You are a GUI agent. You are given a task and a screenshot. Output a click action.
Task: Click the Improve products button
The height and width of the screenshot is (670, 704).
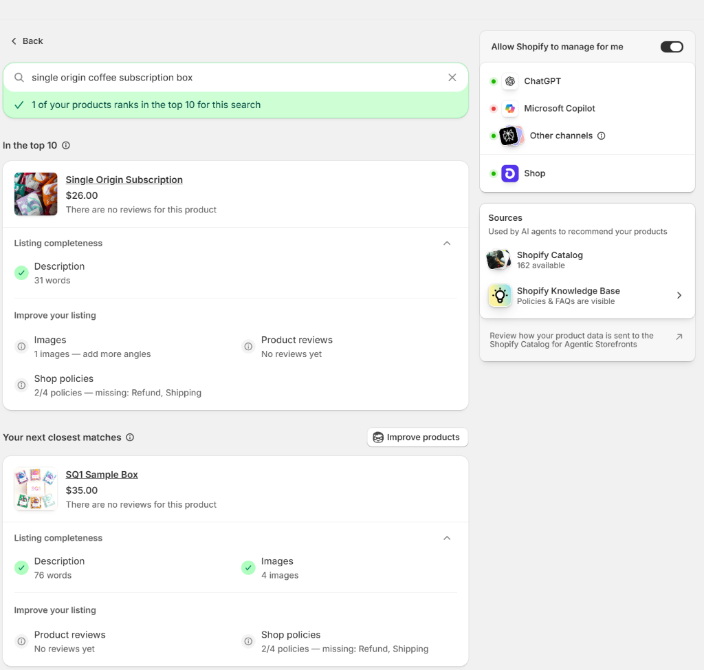[417, 437]
